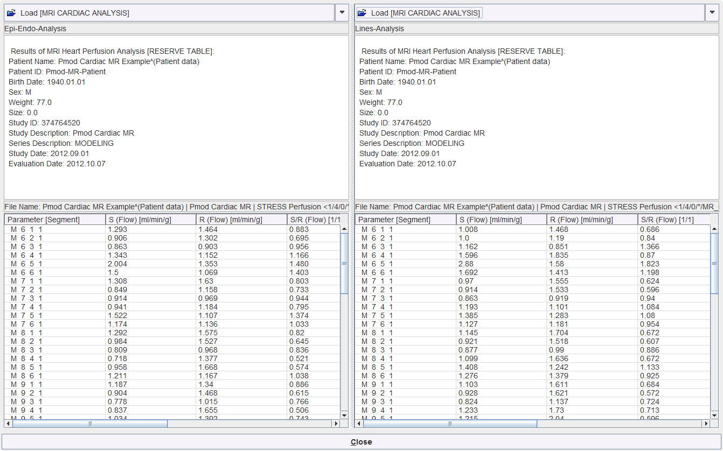Click the Load button in Lines-Analysis panel
Image resolution: width=723 pixels, height=451 pixels.
[x=530, y=13]
